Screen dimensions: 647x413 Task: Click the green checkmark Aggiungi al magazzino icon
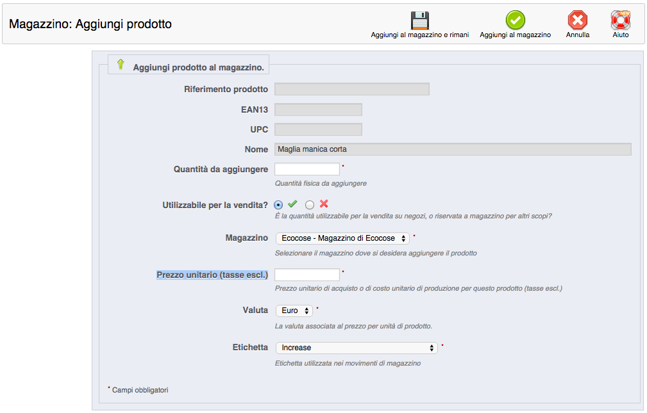(515, 20)
